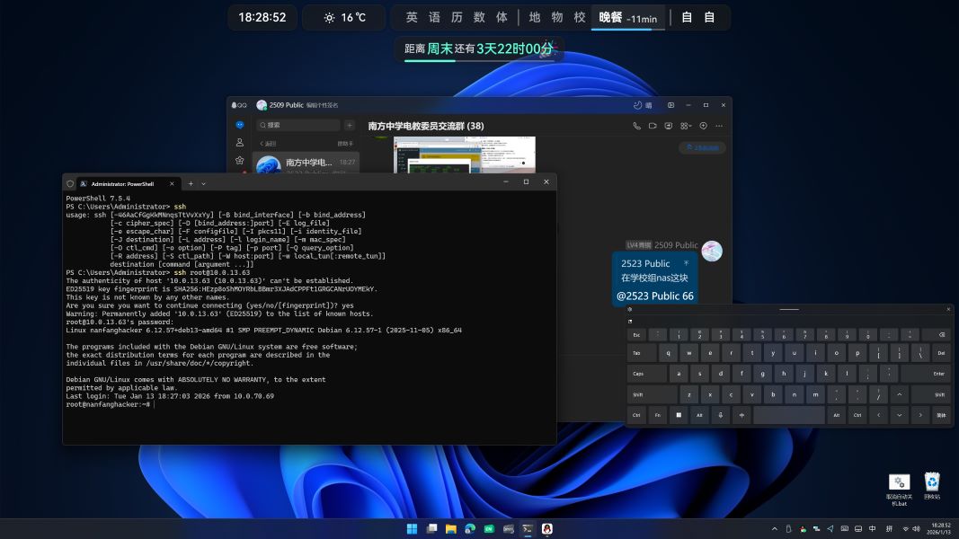Click the plus button next to QQ search
This screenshot has height=539, width=959.
350,126
